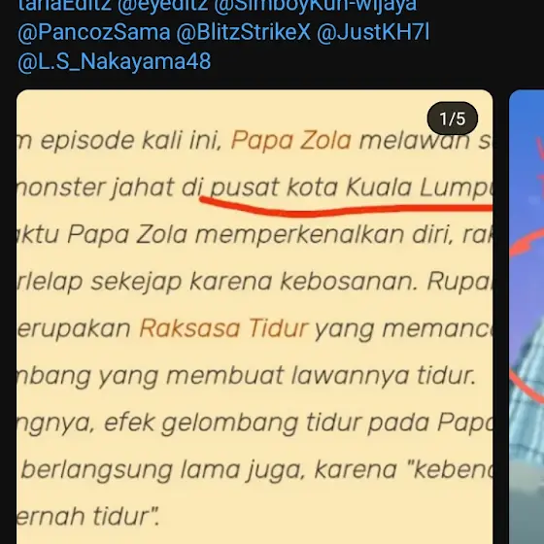Open the @BlitzStrikeX mention link
The height and width of the screenshot is (544, 544).
[243, 33]
